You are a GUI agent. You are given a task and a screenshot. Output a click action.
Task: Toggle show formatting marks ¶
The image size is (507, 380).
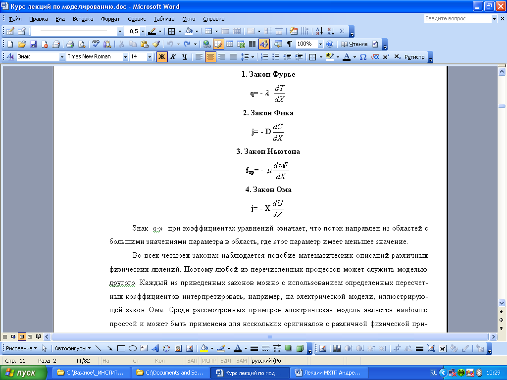(290, 44)
